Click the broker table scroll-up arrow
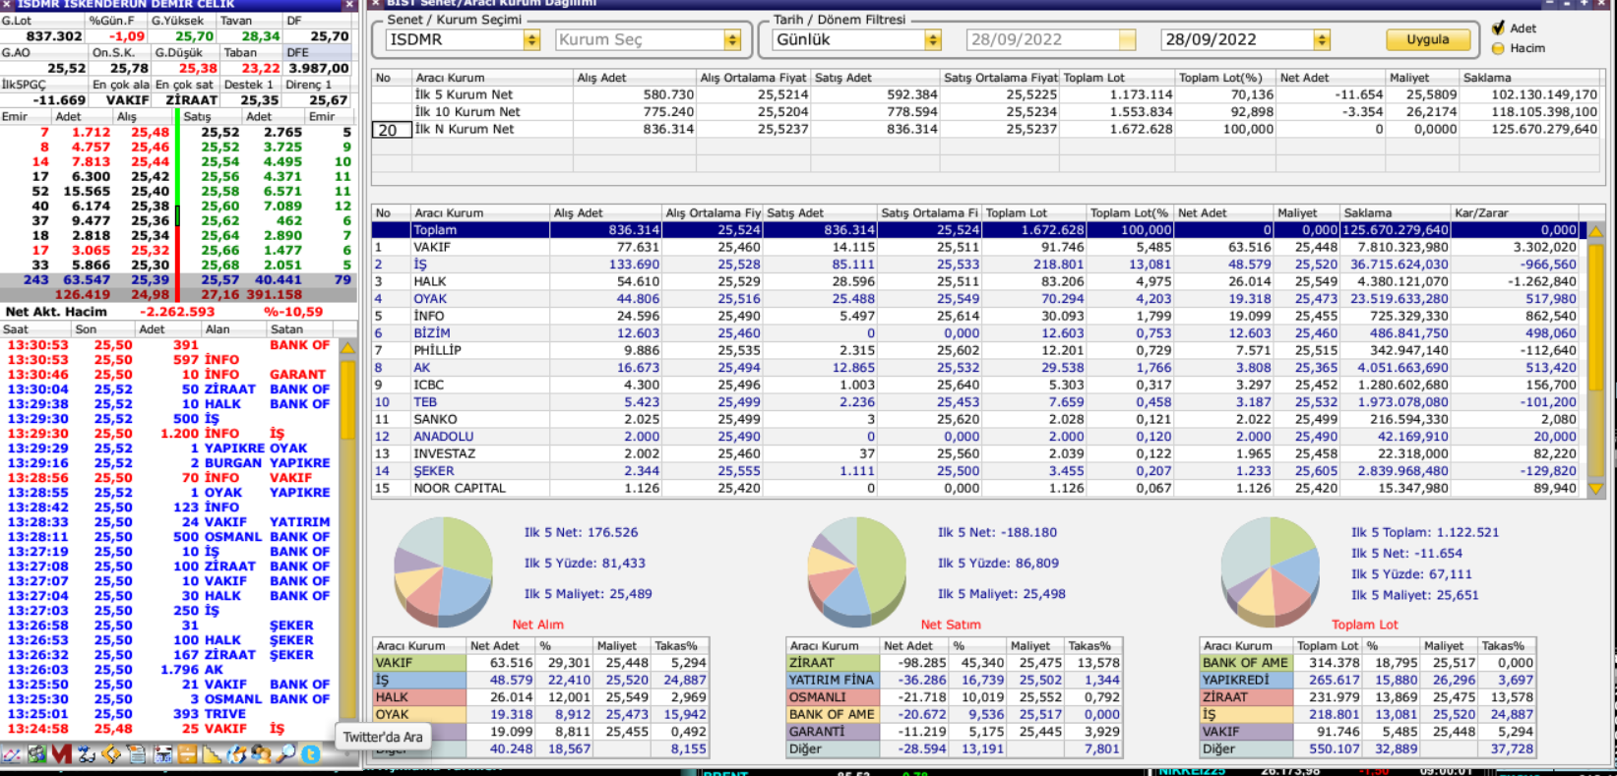The width and height of the screenshot is (1617, 776). tap(1595, 231)
